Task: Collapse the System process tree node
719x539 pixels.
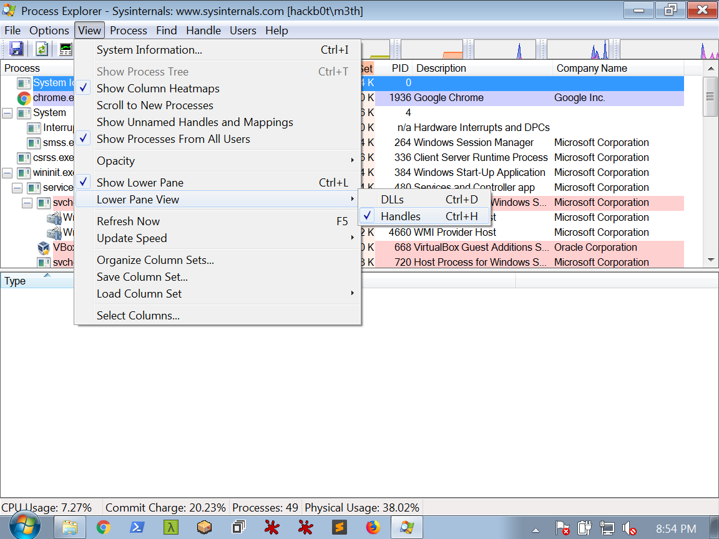Action: click(7, 113)
